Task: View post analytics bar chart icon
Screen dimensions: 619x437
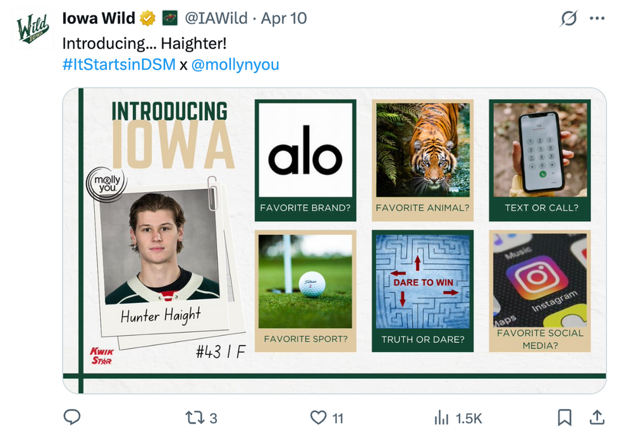Action: pyautogui.click(x=441, y=417)
